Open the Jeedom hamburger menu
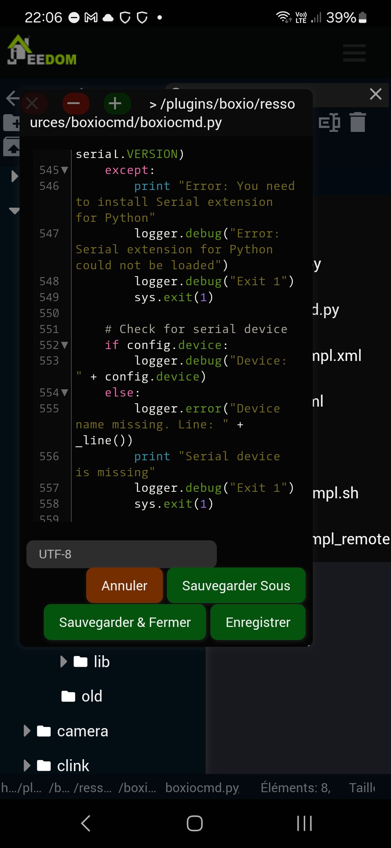Image resolution: width=391 pixels, height=848 pixels. pos(354,53)
